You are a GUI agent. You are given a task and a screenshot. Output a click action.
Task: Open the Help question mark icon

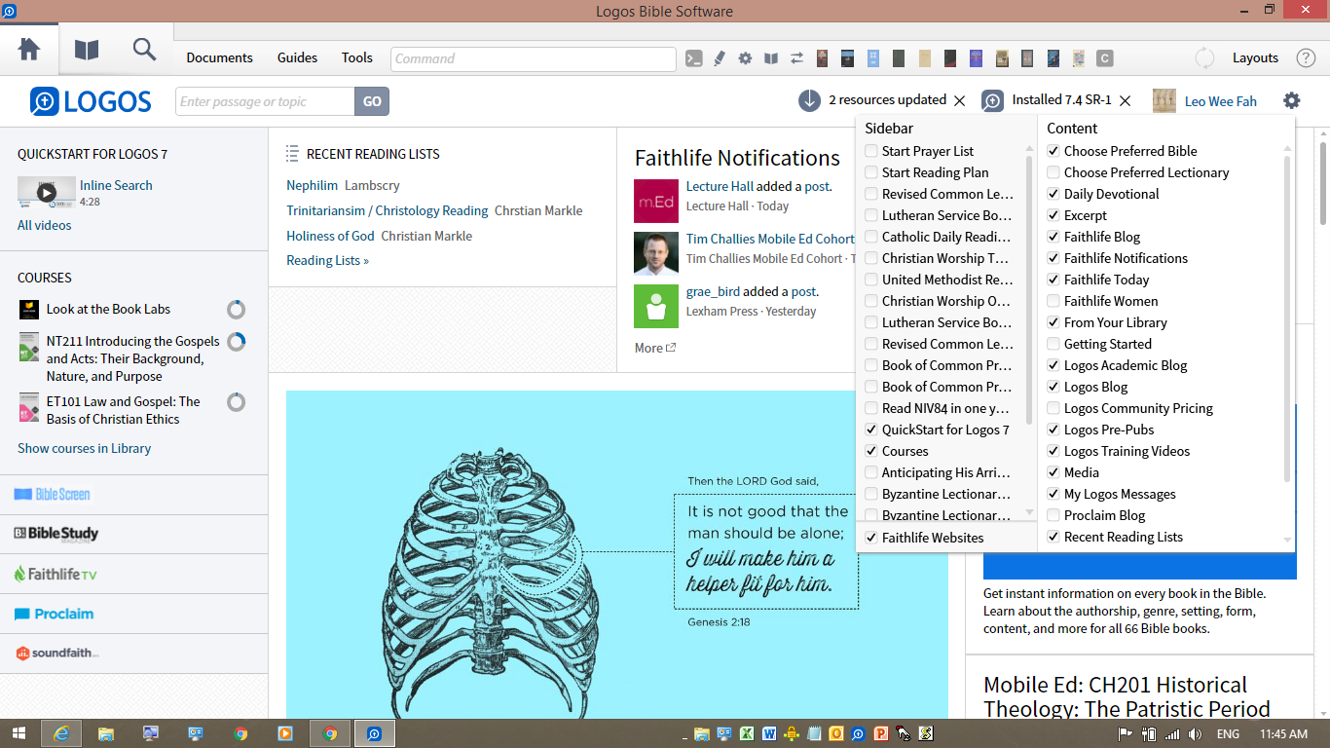tap(1306, 57)
